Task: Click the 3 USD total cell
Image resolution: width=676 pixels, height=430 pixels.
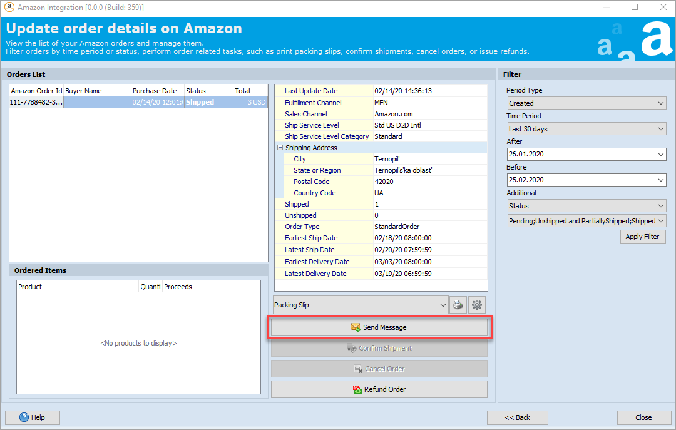Action: pyautogui.click(x=250, y=102)
